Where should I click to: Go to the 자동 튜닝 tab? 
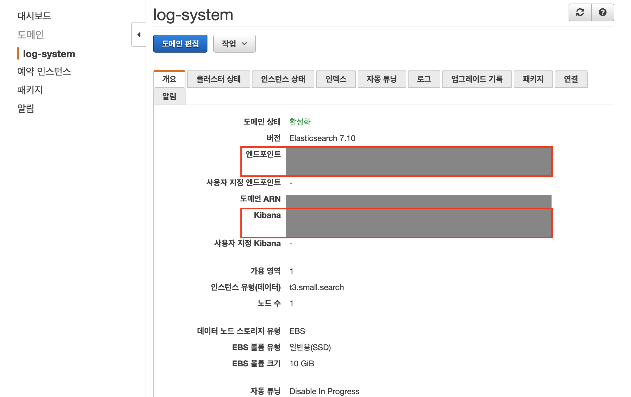(382, 79)
